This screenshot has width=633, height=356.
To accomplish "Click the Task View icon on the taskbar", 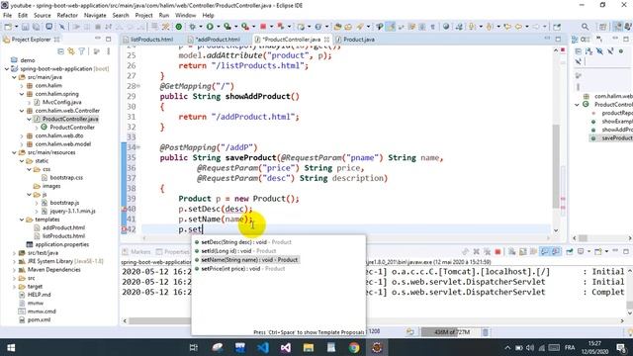I will (x=194, y=347).
